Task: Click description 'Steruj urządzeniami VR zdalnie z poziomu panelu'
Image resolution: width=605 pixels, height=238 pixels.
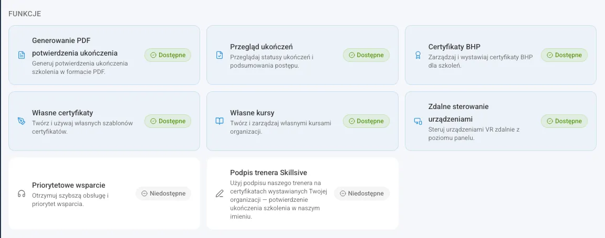Action: point(474,133)
